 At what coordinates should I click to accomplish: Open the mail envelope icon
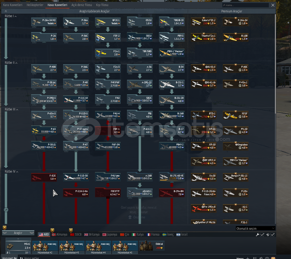click(273, 258)
